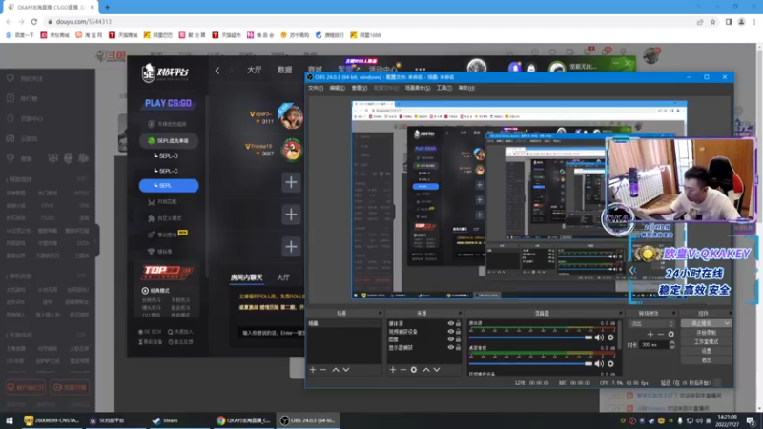Remove transition with minus icon in OBS transitions panel
The image size is (763, 429).
(660, 335)
